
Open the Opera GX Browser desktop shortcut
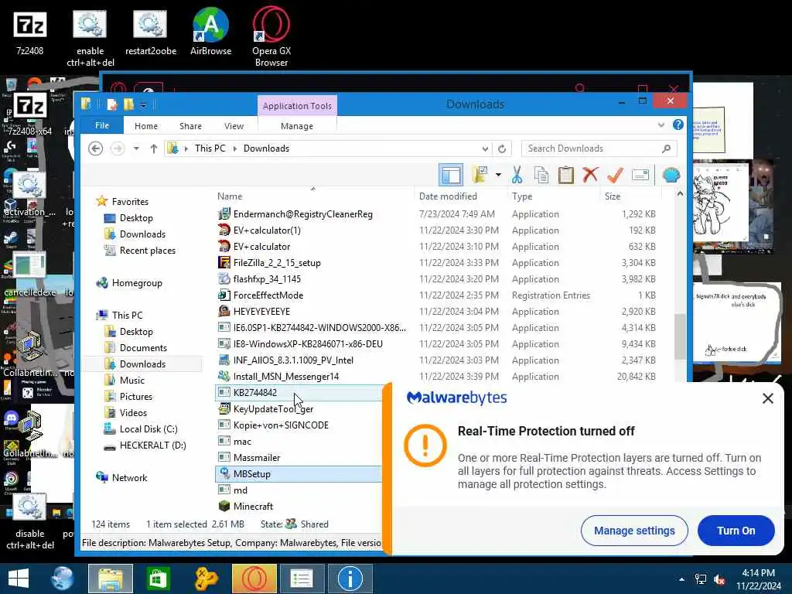click(271, 36)
